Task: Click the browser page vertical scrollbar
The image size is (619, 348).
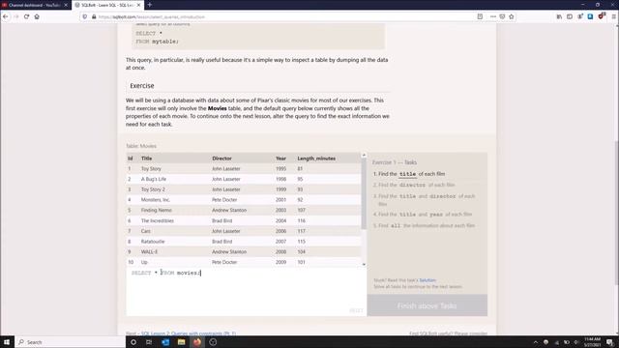Action: [x=617, y=213]
